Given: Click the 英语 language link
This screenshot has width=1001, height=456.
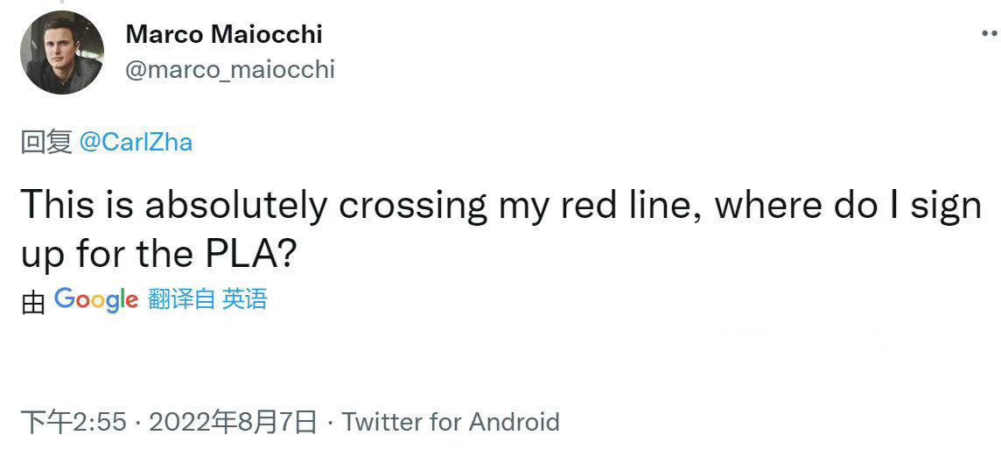Looking at the screenshot, I should click(x=244, y=300).
